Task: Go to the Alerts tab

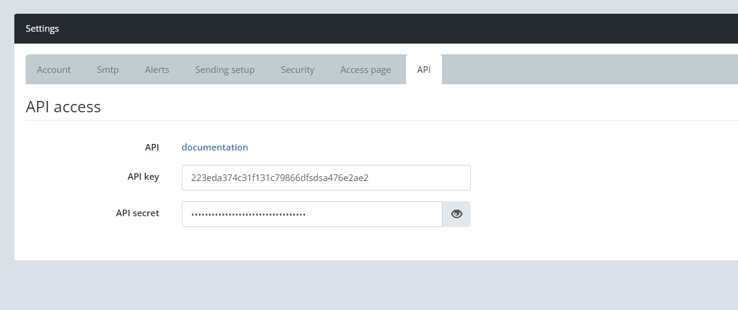Action: 157,70
